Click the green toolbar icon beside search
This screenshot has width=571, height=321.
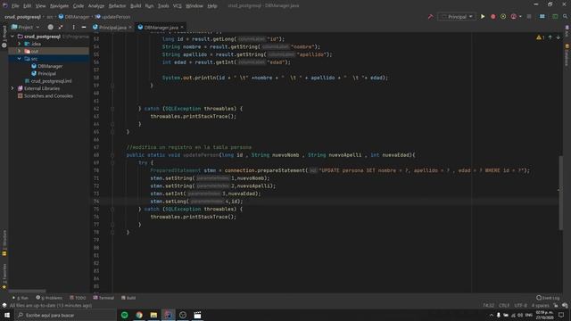[x=555, y=17]
